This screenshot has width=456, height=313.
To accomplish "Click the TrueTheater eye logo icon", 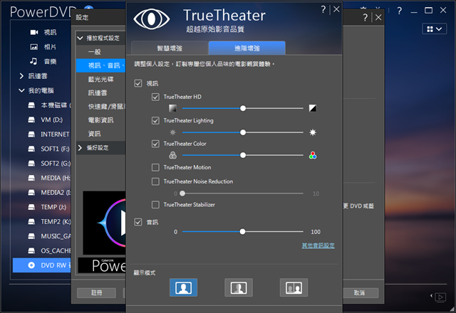I will pyautogui.click(x=151, y=19).
